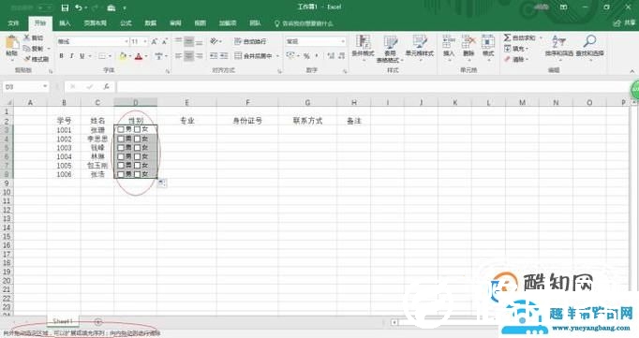Open the fill color dropdown arrow

[129, 56]
